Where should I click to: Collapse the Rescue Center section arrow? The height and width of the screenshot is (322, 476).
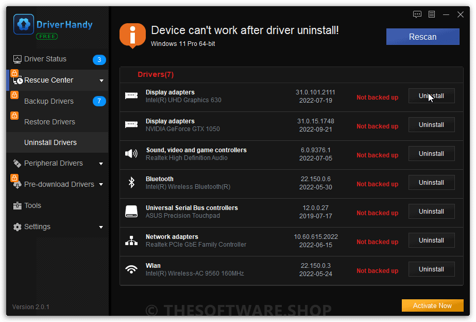click(101, 81)
